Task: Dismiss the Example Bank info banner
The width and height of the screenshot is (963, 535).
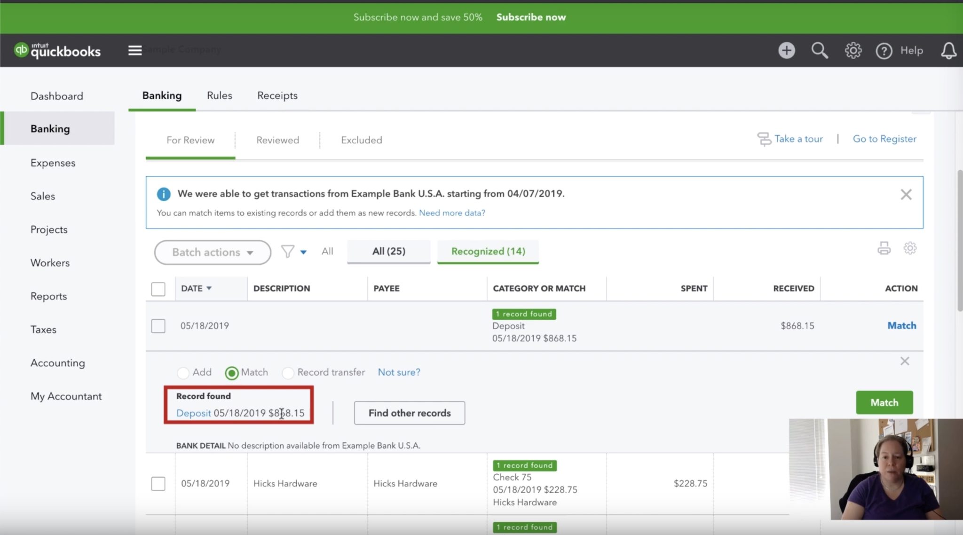Action: pyautogui.click(x=906, y=194)
